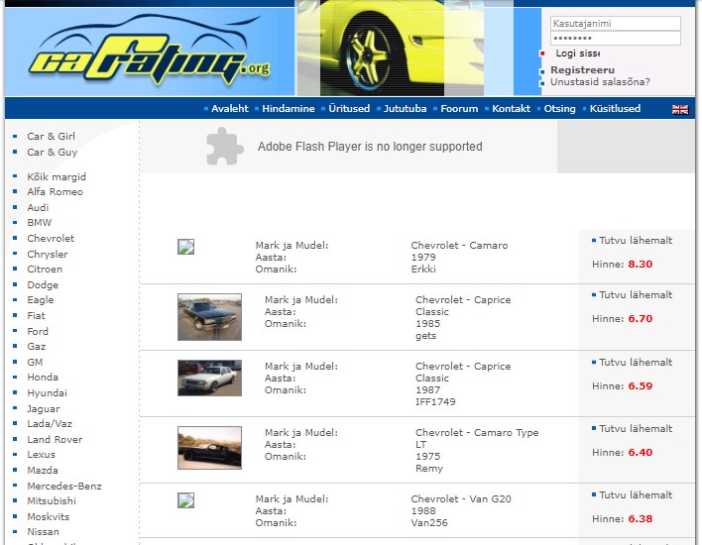Open Kontakt menu item
Screen dimensions: 702x545
[x=511, y=109]
